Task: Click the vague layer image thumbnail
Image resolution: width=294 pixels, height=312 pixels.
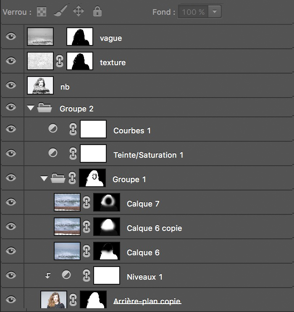Action: click(x=40, y=37)
